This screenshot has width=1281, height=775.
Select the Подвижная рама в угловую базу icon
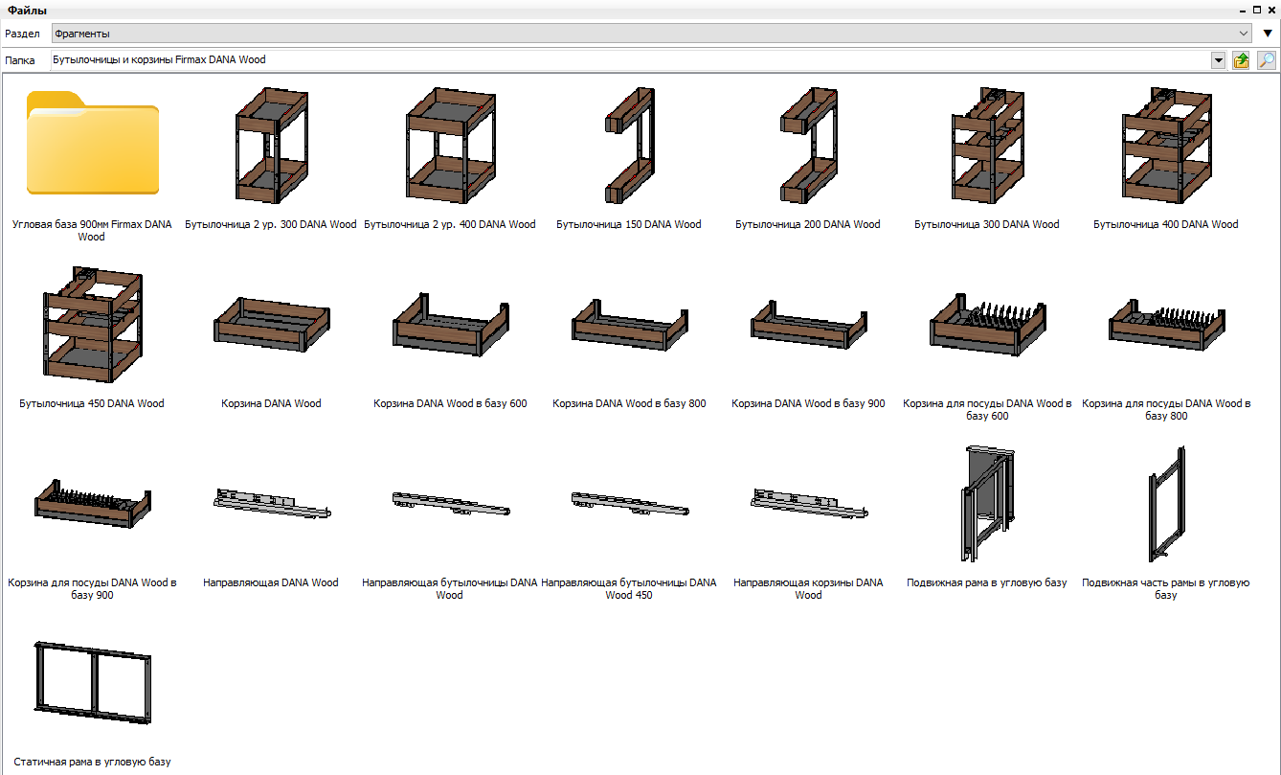pos(987,504)
